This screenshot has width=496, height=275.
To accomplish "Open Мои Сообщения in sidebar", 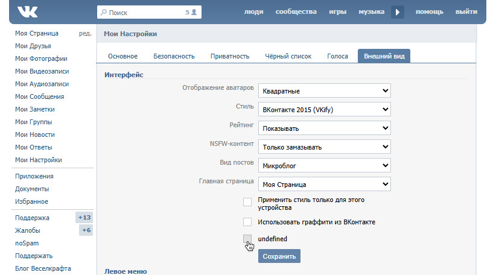I will coord(39,96).
